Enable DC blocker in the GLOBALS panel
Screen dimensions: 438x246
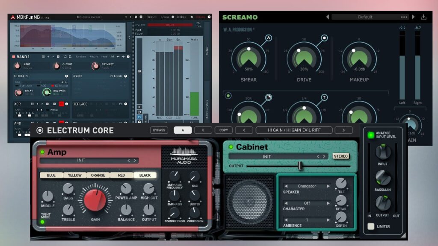pyautogui.click(x=53, y=86)
